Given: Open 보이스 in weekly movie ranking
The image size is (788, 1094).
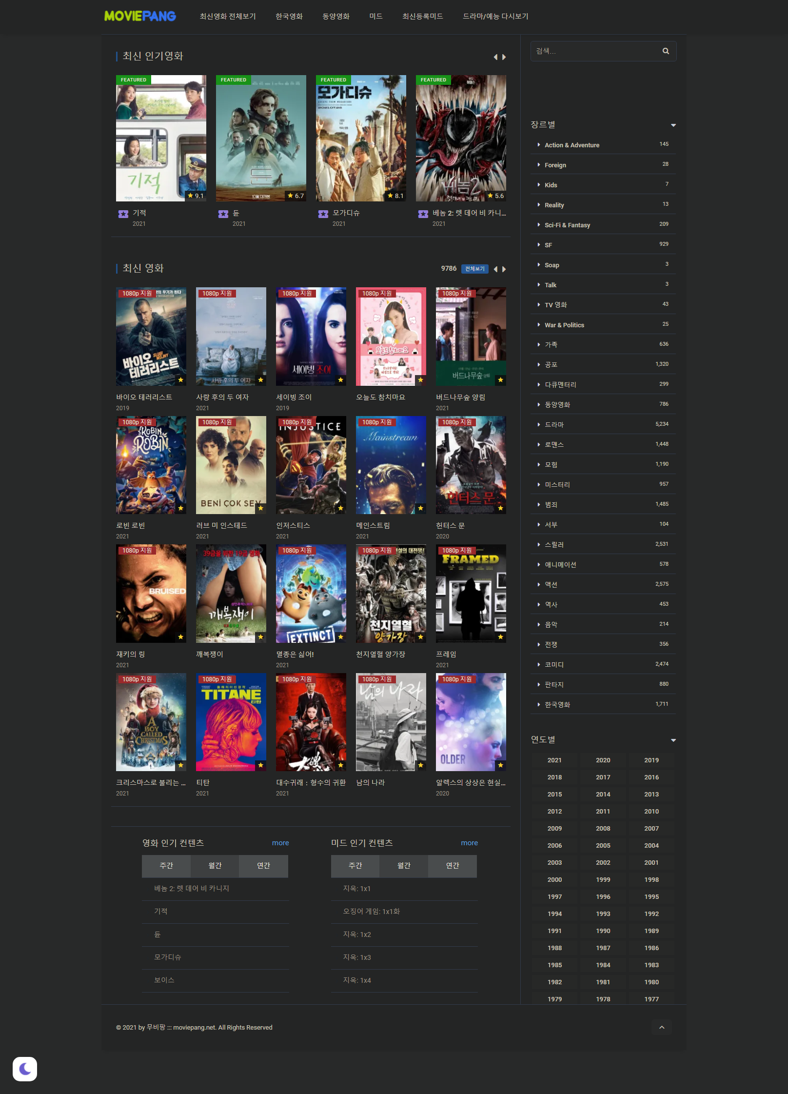Looking at the screenshot, I should click(x=164, y=980).
